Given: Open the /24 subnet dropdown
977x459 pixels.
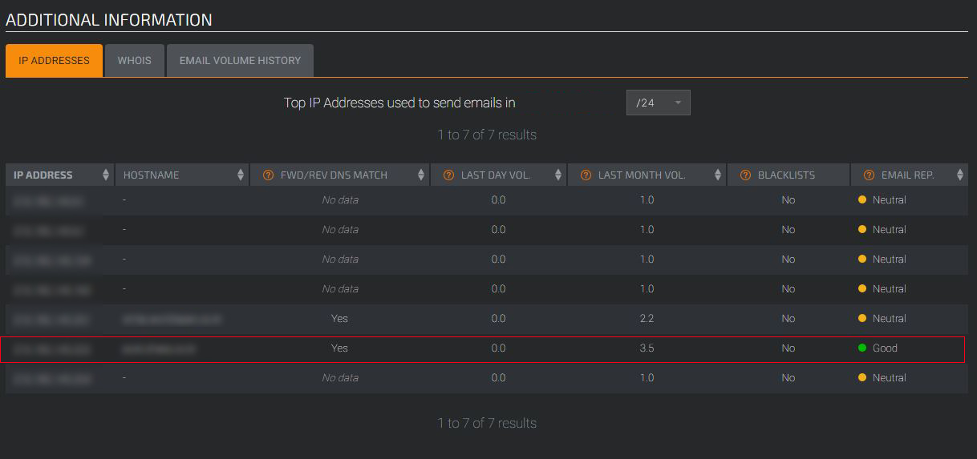Looking at the screenshot, I should 658,103.
